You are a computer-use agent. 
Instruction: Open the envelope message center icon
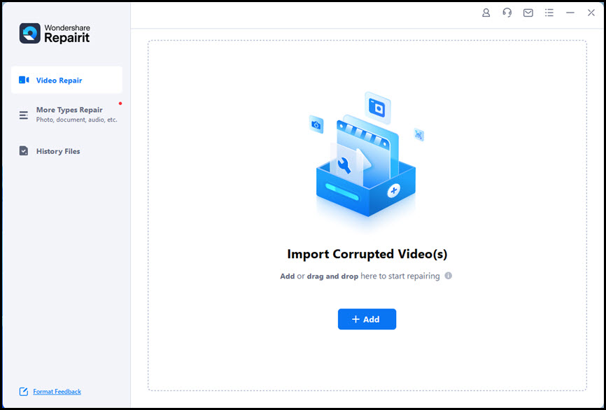[528, 13]
